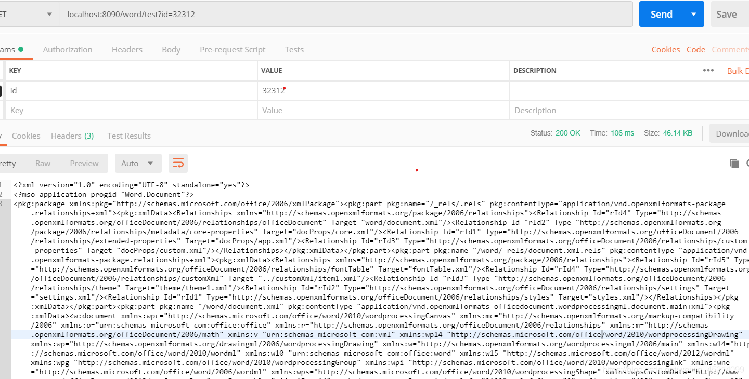Image resolution: width=749 pixels, height=379 pixels.
Task: Click the Code link
Action: [696, 50]
